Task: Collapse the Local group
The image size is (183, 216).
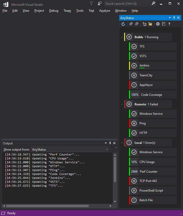Action: pyautogui.click(x=122, y=143)
